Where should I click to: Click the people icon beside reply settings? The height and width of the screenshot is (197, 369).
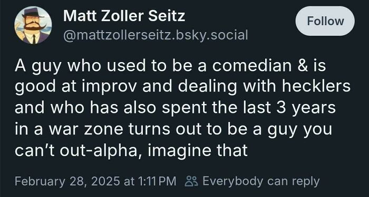click(191, 181)
